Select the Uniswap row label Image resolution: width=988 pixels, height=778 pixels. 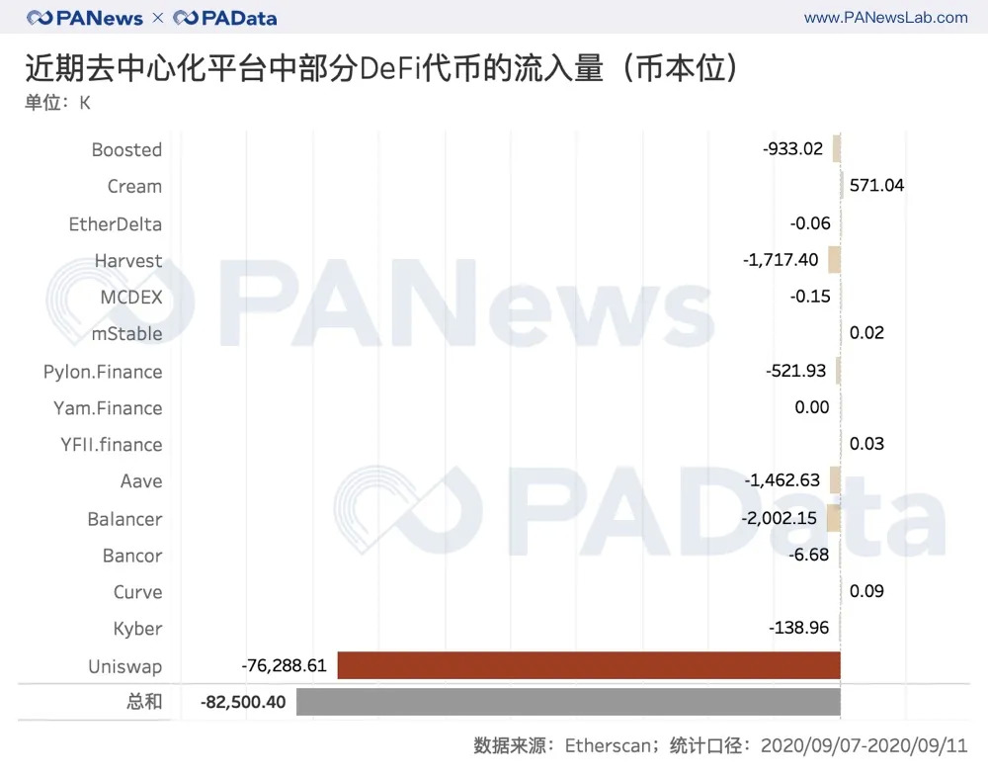(x=124, y=666)
